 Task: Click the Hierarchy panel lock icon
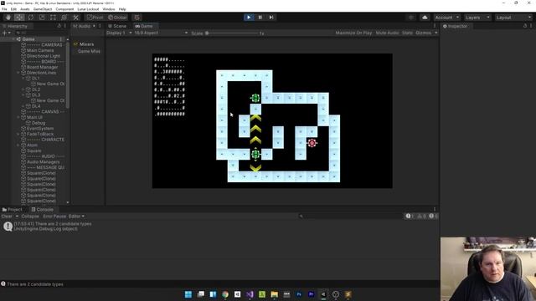pyautogui.click(x=59, y=26)
